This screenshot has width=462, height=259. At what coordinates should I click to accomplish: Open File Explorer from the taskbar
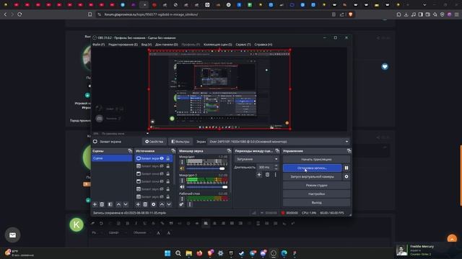189,253
